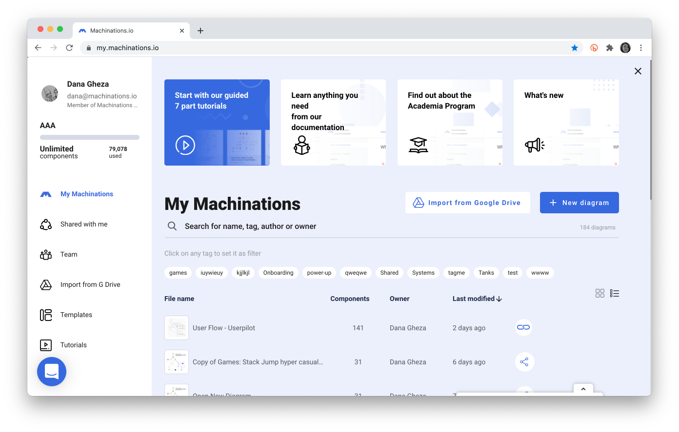Click the page vertical scrollbar

coord(650,129)
